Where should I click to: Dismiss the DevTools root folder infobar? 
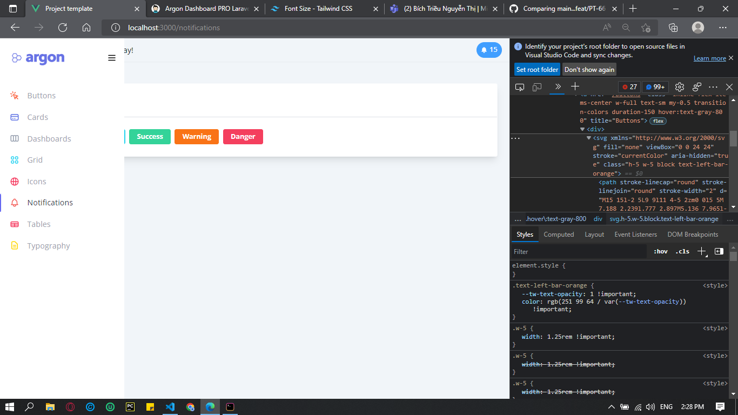tap(731, 58)
